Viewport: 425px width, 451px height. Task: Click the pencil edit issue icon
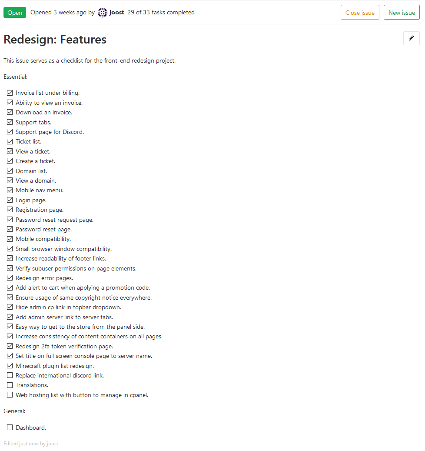coord(411,38)
